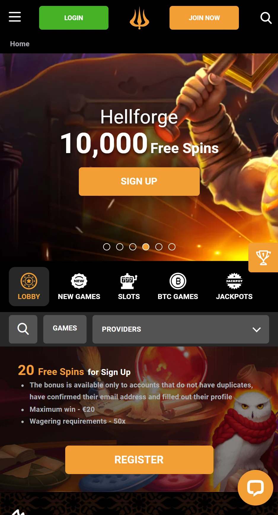This screenshot has height=515, width=278.
Task: Click the trident logo
Action: point(139,18)
